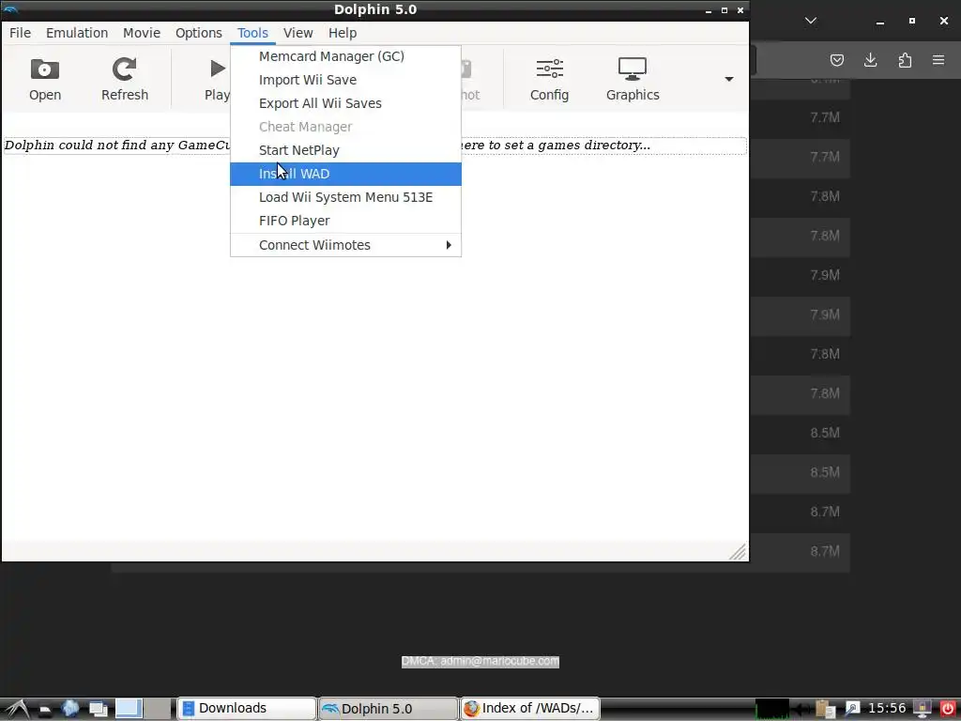Open the View menu
This screenshot has height=721, width=961.
297,33
